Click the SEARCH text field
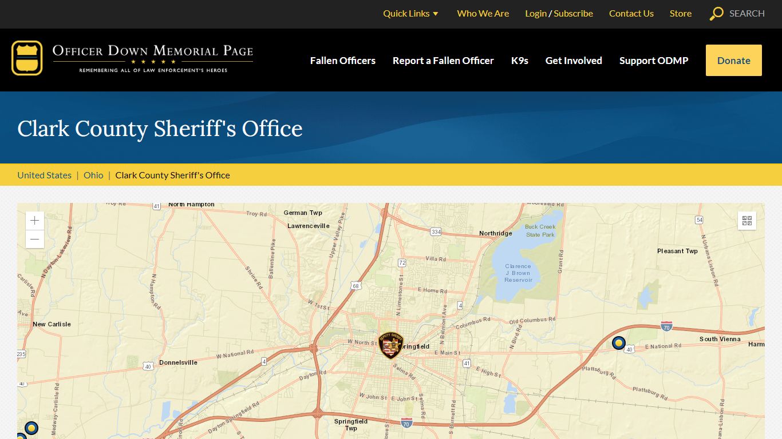Image resolution: width=782 pixels, height=439 pixels. point(747,14)
